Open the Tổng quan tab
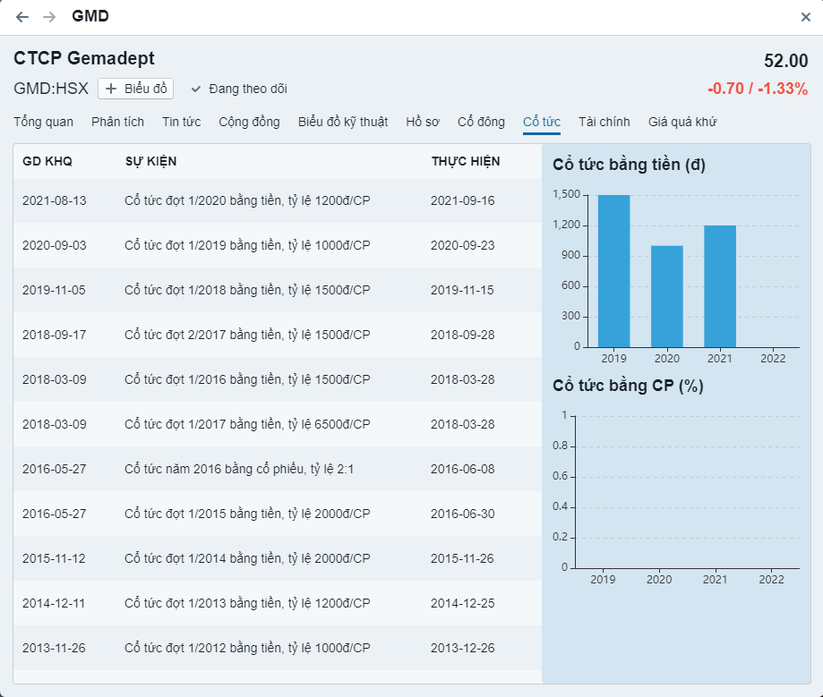The image size is (823, 697). click(44, 122)
